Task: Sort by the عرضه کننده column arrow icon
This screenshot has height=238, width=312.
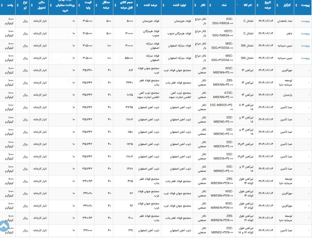Action: (137, 5)
